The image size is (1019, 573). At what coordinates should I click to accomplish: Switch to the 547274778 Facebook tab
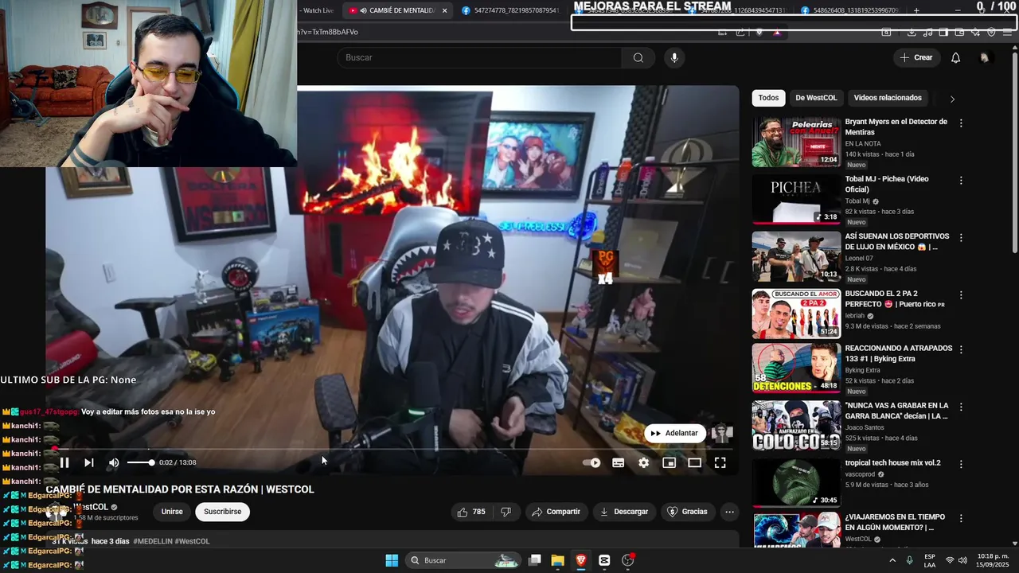(x=509, y=10)
